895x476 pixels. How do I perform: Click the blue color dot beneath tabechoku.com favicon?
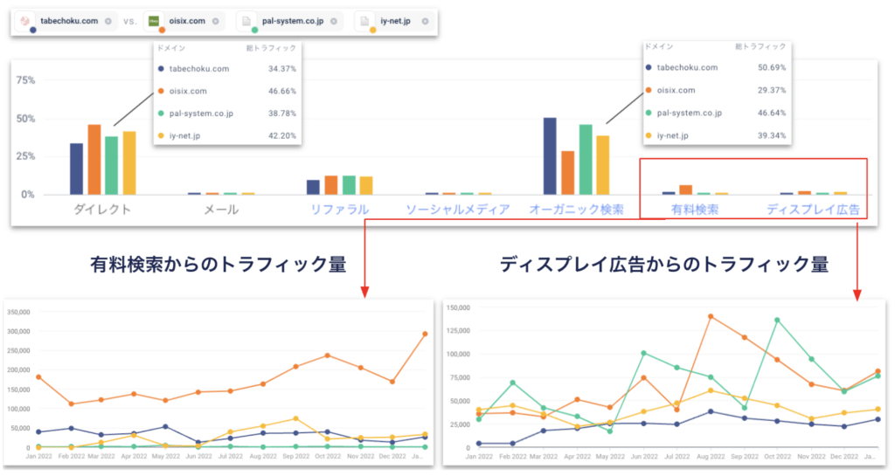[x=33, y=30]
